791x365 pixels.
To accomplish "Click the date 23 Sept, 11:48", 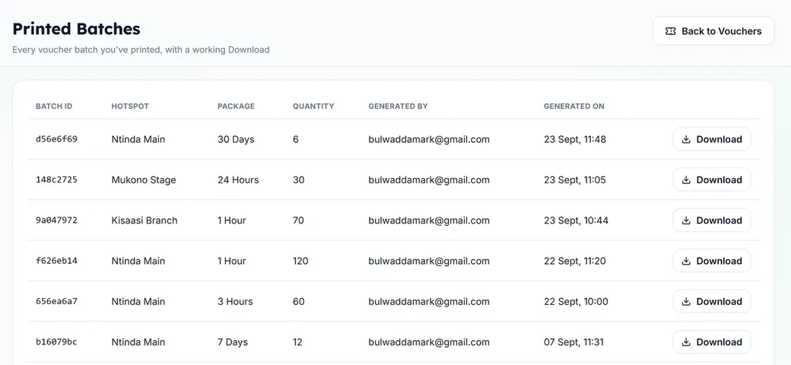I will click(574, 140).
